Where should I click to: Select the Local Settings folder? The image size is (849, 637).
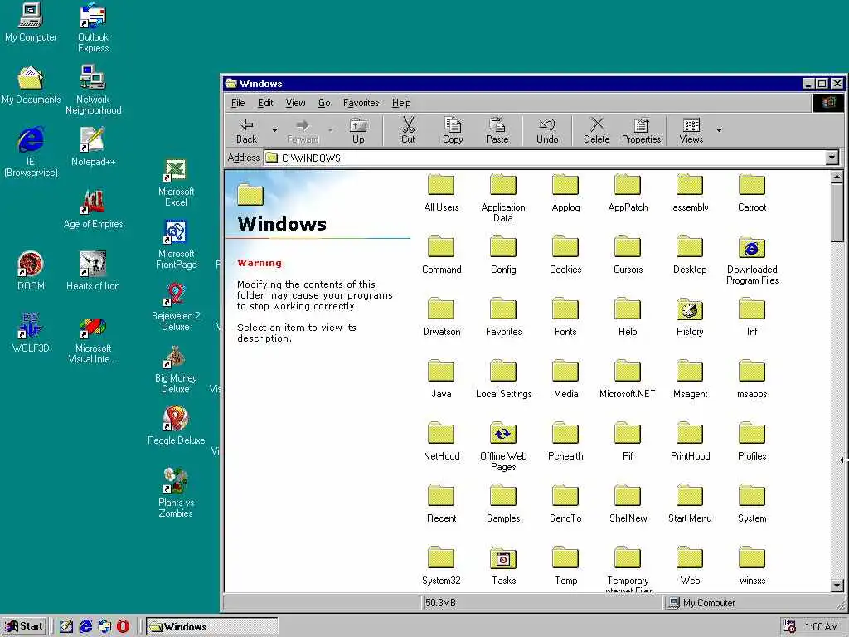tap(503, 379)
